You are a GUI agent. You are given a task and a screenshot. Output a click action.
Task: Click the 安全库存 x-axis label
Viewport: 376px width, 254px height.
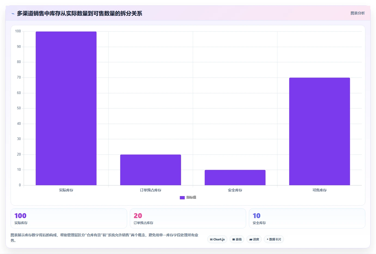tap(235, 190)
